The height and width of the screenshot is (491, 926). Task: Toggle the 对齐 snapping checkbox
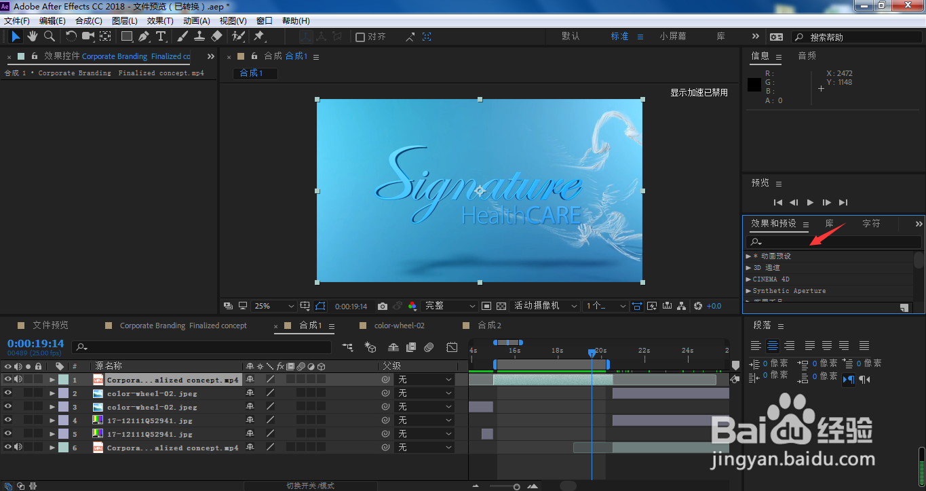(x=360, y=37)
